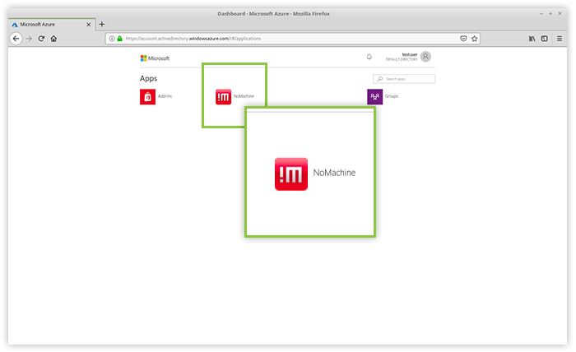Toggle the sidebar view icon

[545, 39]
